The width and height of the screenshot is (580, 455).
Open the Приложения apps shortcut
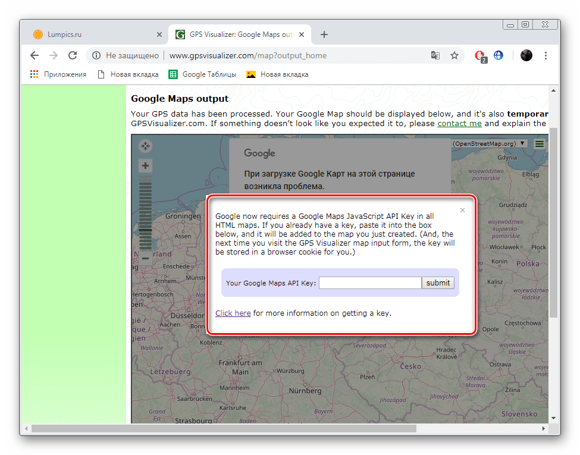(x=58, y=74)
